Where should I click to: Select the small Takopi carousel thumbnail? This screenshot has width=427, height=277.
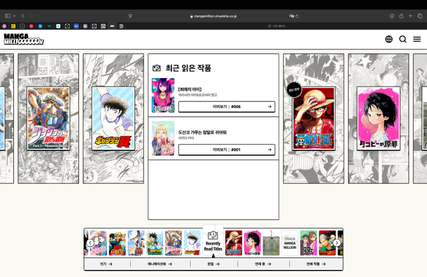click(252, 243)
